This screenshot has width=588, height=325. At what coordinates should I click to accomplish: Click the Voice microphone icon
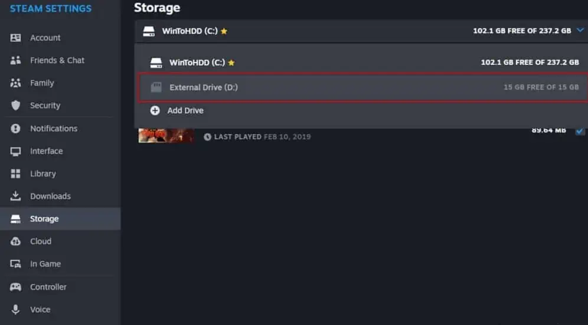click(x=16, y=310)
